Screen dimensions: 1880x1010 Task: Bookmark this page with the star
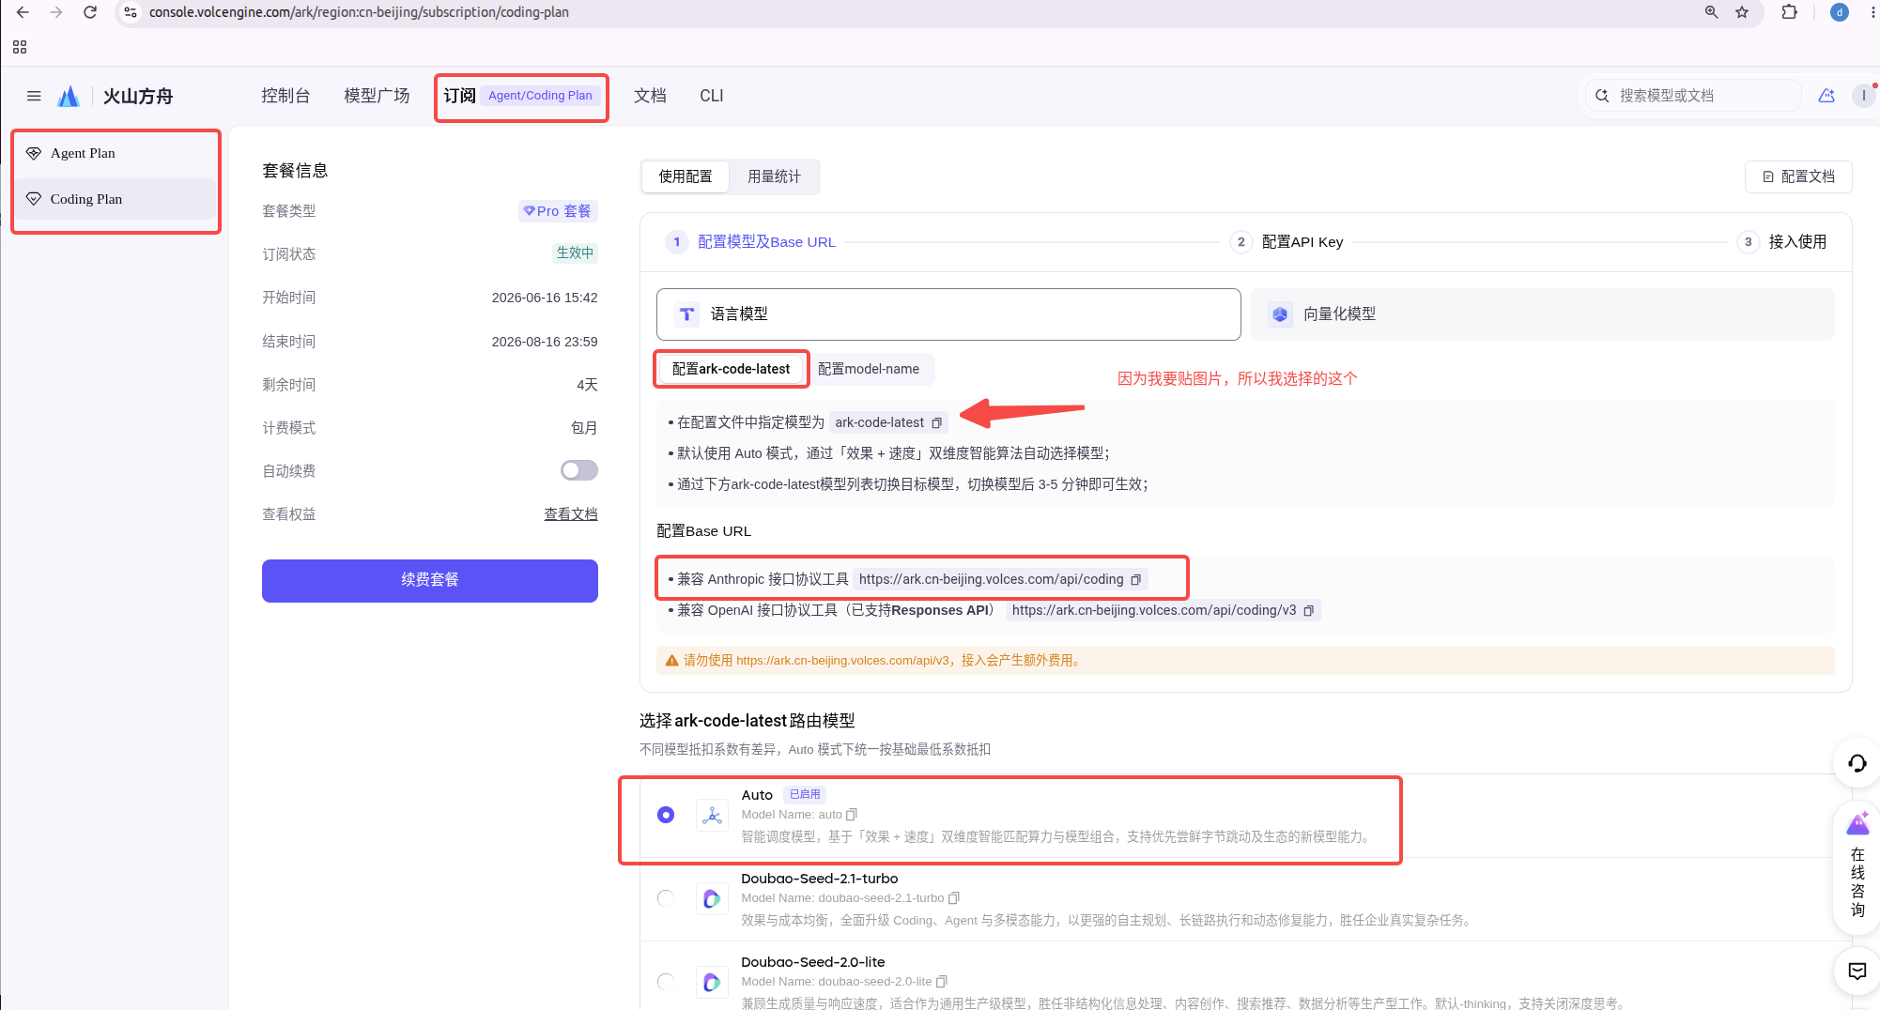[x=1743, y=12]
